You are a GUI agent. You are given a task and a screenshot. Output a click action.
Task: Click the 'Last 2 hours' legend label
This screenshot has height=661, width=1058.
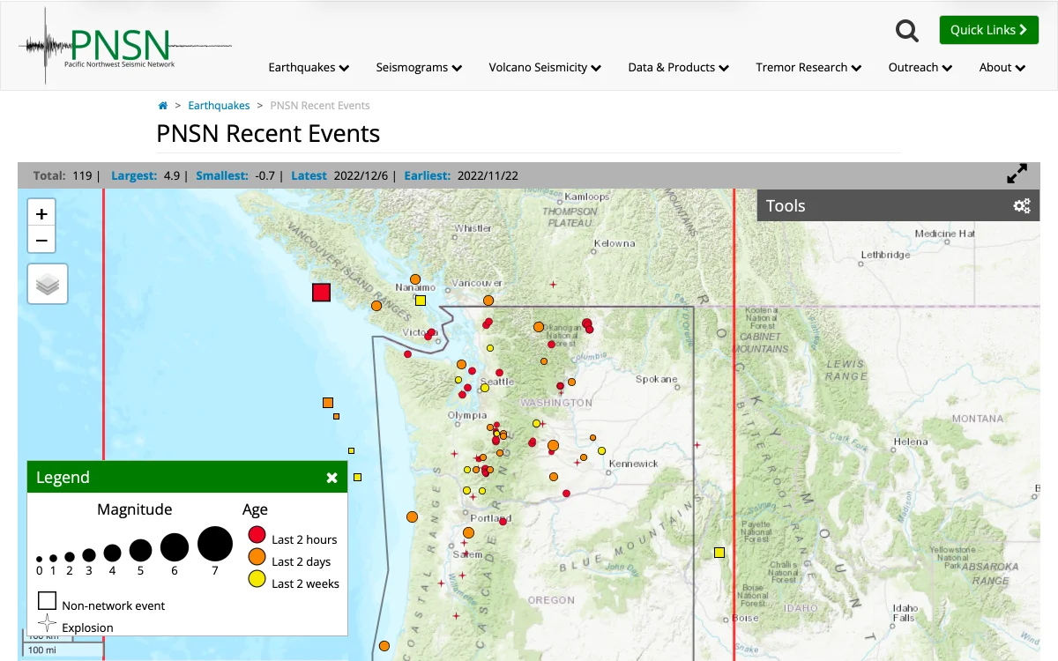point(304,539)
